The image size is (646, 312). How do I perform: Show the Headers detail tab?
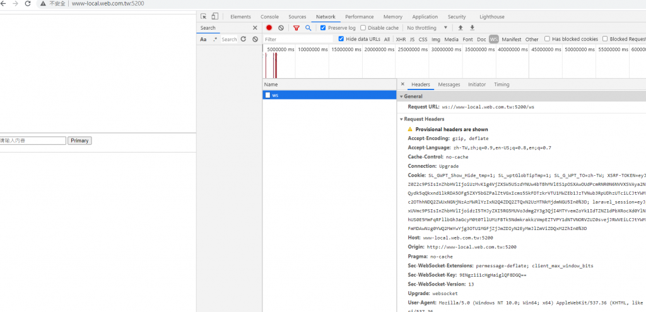click(420, 84)
